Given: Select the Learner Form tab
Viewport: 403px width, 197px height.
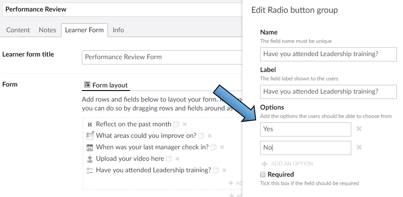Looking at the screenshot, I should tap(84, 30).
